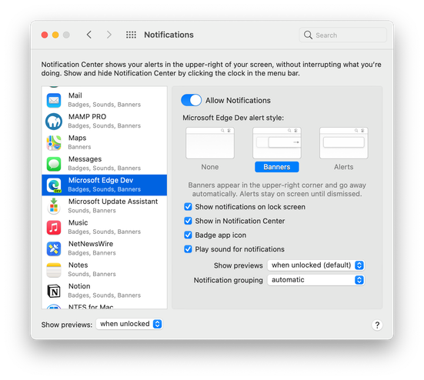Select the green Messages icon
424x380 pixels.
click(x=54, y=164)
